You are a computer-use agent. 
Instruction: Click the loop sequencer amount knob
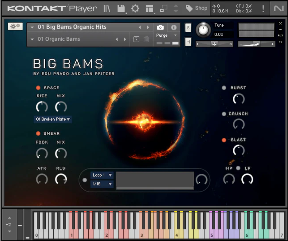(202, 180)
